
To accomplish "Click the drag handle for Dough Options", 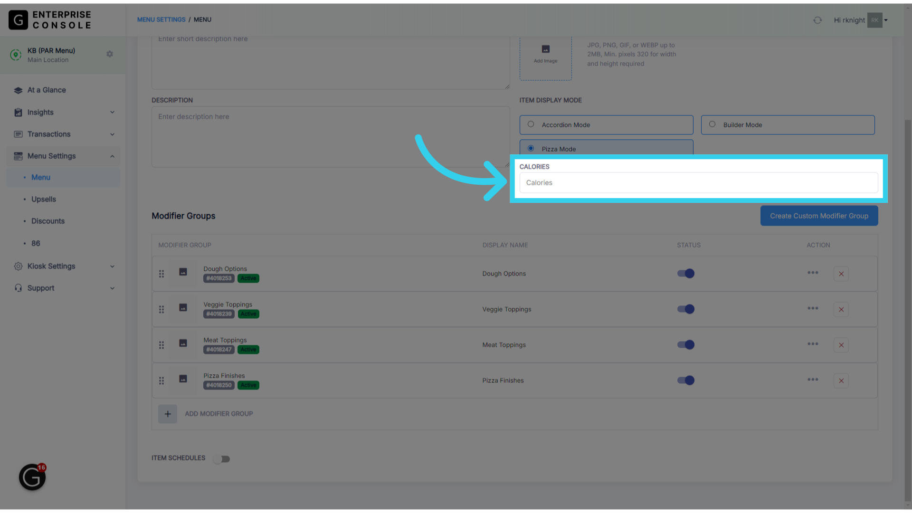I will 161,273.
